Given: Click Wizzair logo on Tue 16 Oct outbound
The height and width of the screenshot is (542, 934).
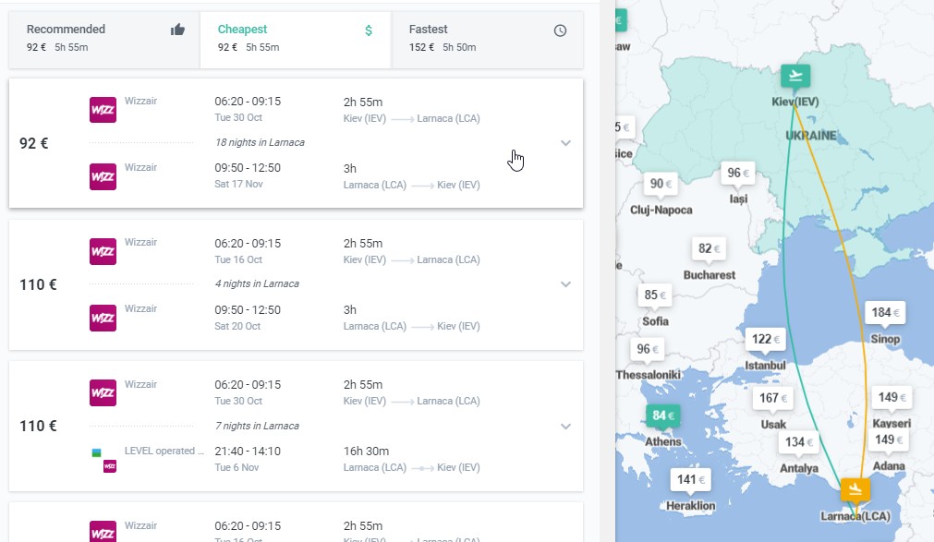Looking at the screenshot, I should [103, 251].
